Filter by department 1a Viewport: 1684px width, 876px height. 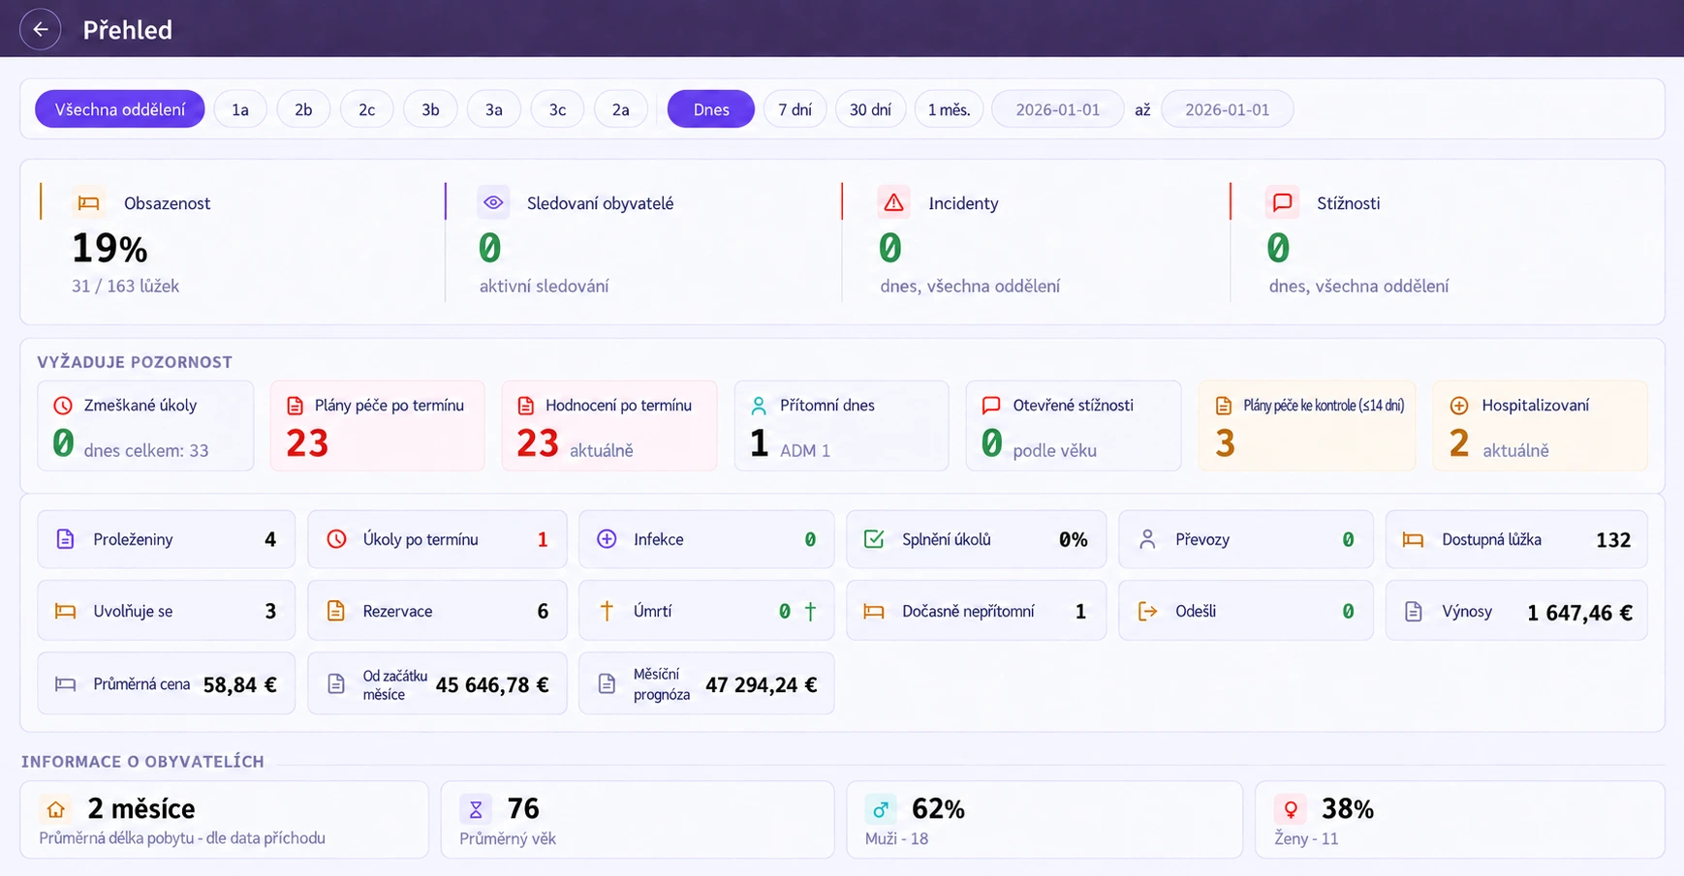tap(240, 109)
